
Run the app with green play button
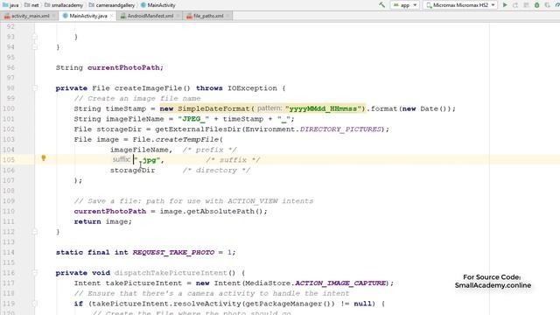[505, 5]
